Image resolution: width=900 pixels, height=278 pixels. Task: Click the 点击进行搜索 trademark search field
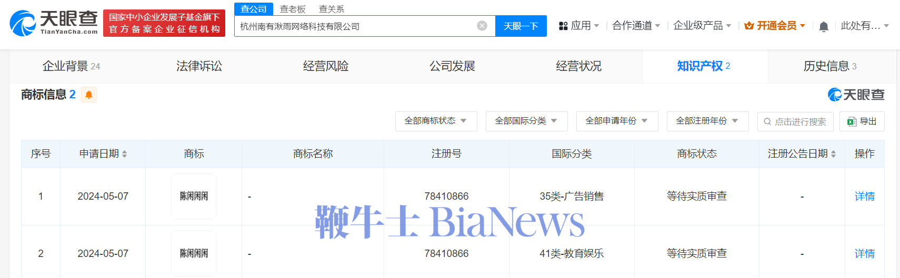[795, 121]
